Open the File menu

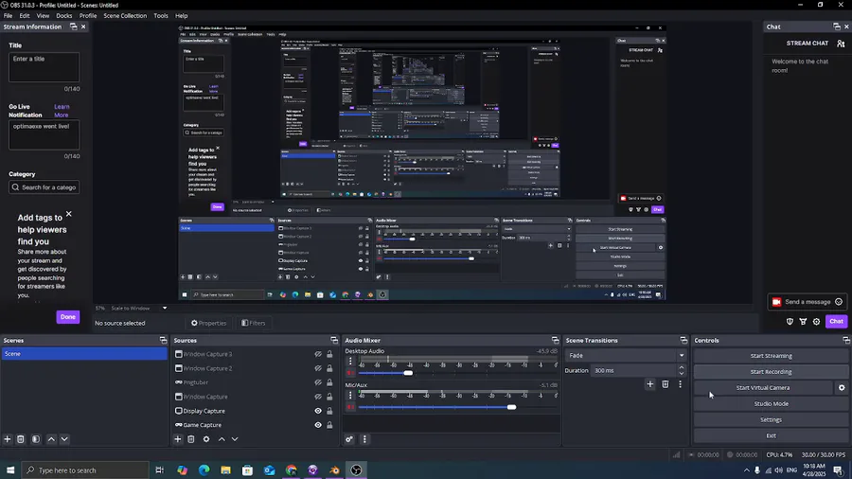[x=9, y=16]
